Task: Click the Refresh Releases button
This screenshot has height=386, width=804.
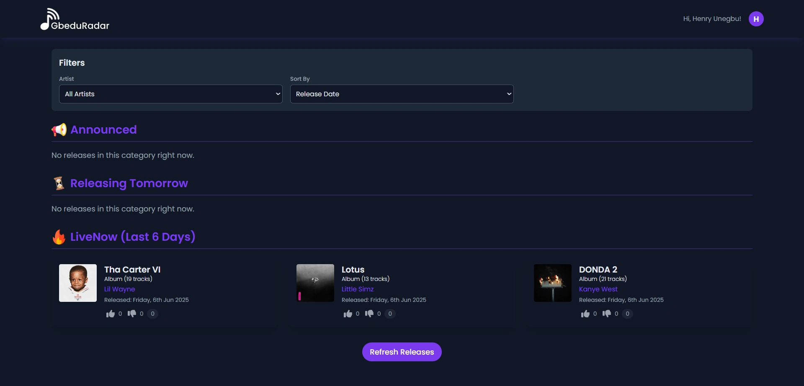Action: (x=402, y=352)
